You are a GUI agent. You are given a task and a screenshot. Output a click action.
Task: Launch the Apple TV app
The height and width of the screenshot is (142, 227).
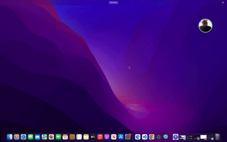(93, 137)
